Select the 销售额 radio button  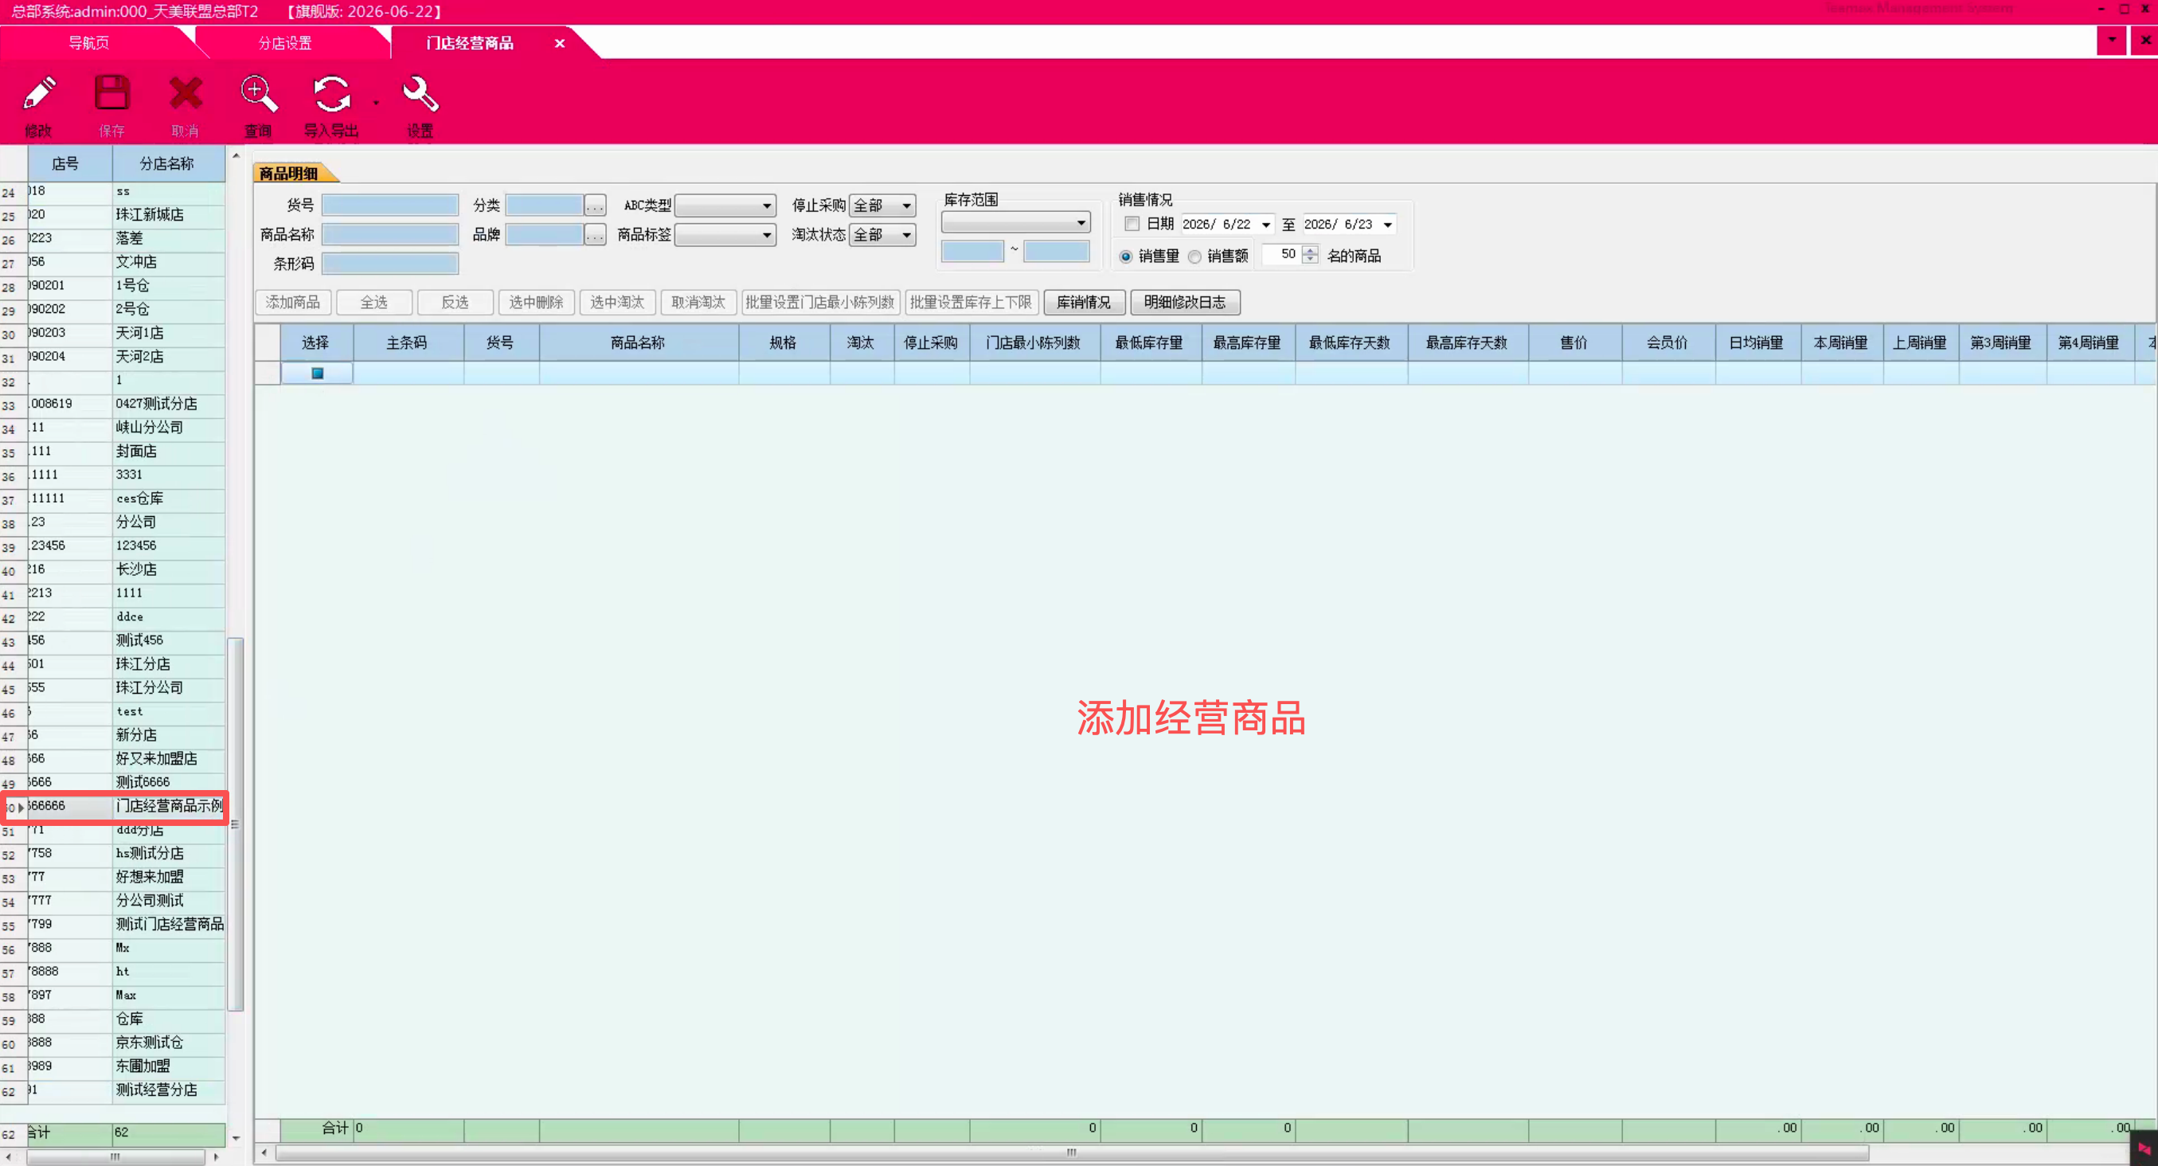pos(1194,256)
